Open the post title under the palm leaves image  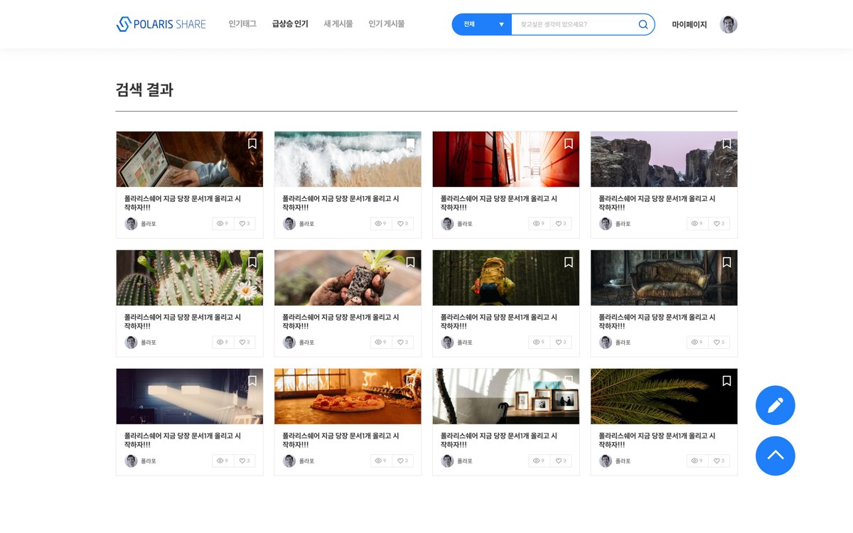click(657, 441)
